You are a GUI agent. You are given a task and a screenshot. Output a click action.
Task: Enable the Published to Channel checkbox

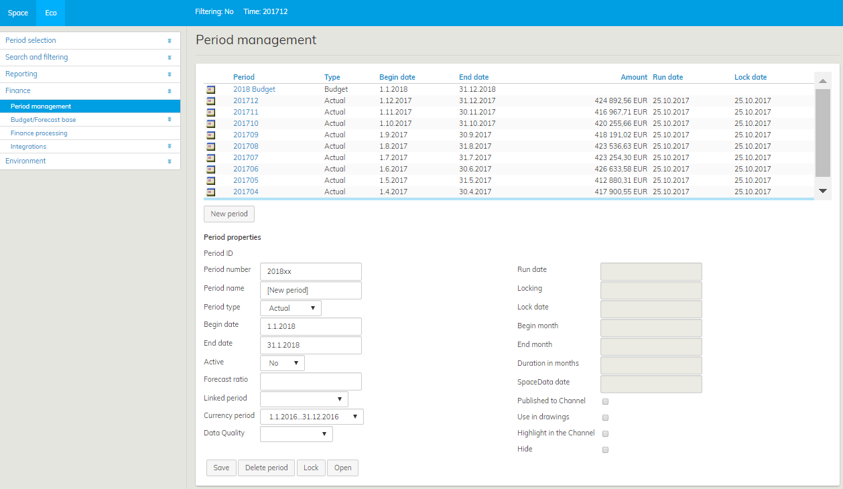605,401
